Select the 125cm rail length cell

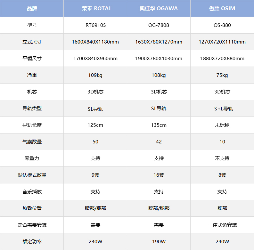coord(95,125)
